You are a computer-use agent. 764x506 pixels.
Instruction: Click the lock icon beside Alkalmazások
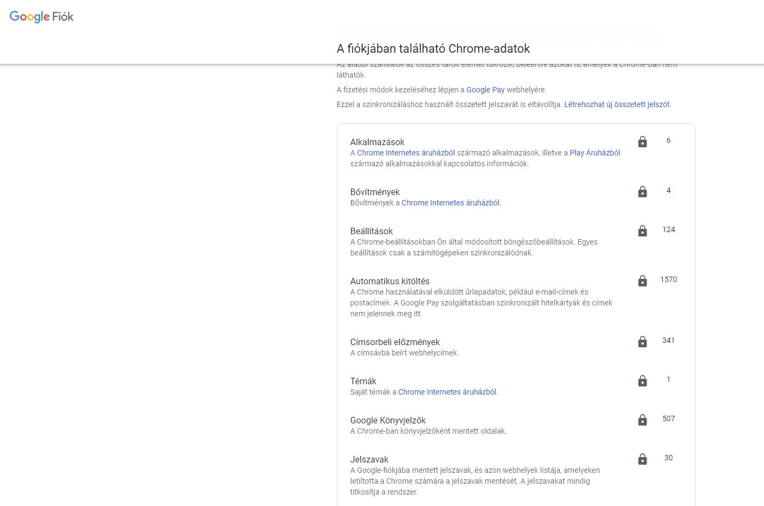point(642,142)
